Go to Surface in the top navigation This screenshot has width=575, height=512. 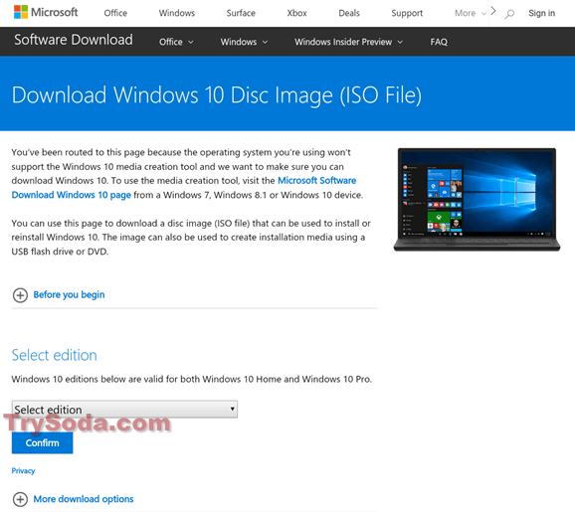(x=241, y=13)
